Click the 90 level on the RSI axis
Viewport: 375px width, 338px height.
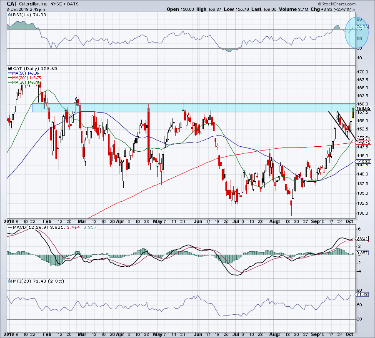(359, 20)
